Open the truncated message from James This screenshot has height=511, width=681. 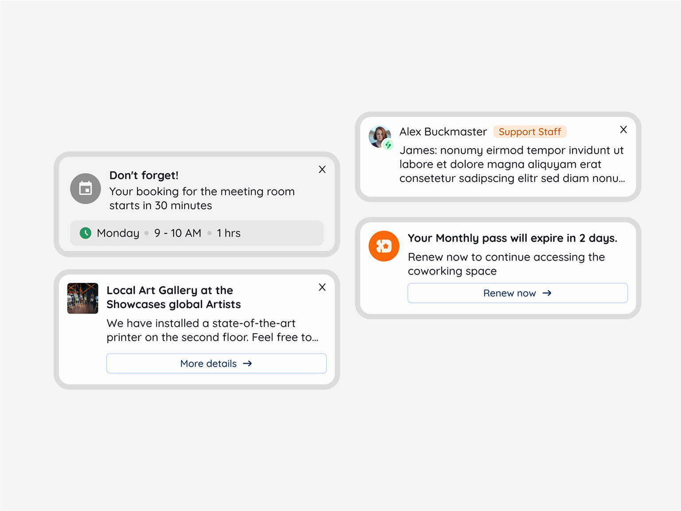point(511,164)
